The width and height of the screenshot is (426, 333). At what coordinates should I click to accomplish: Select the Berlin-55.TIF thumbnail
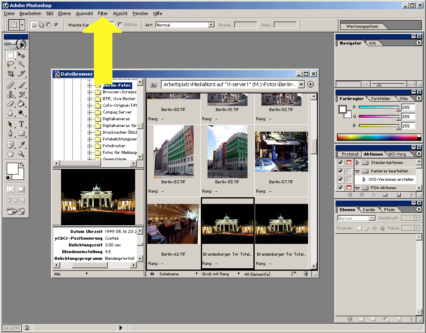[227, 152]
